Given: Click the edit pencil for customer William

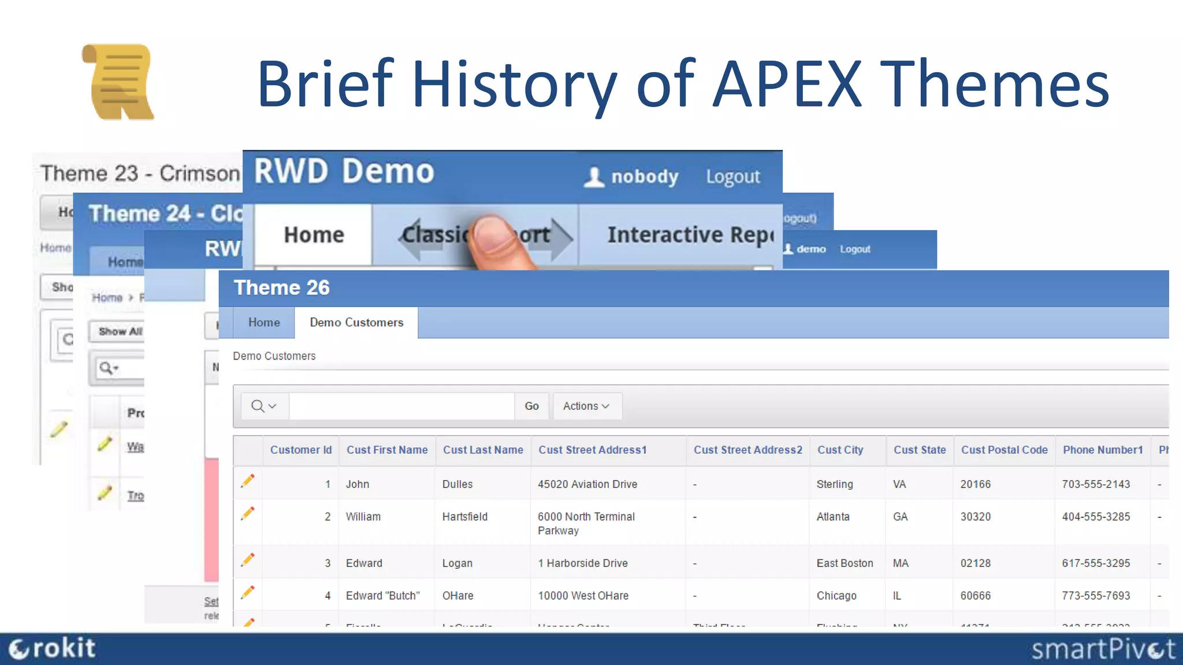Looking at the screenshot, I should (x=248, y=513).
